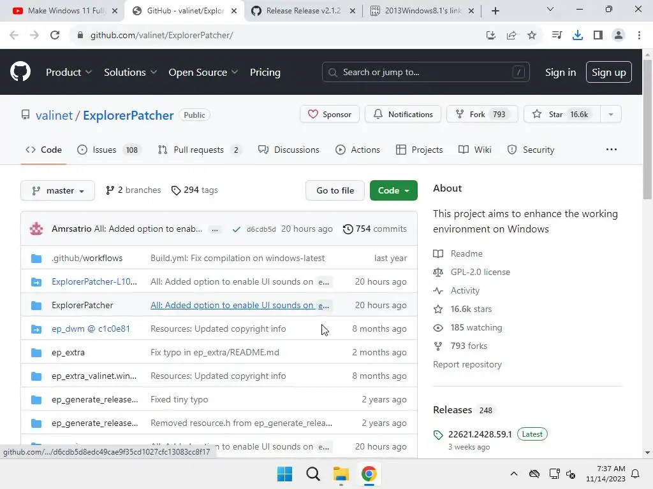Expand the Product menu
This screenshot has height=489, width=653.
pos(69,72)
